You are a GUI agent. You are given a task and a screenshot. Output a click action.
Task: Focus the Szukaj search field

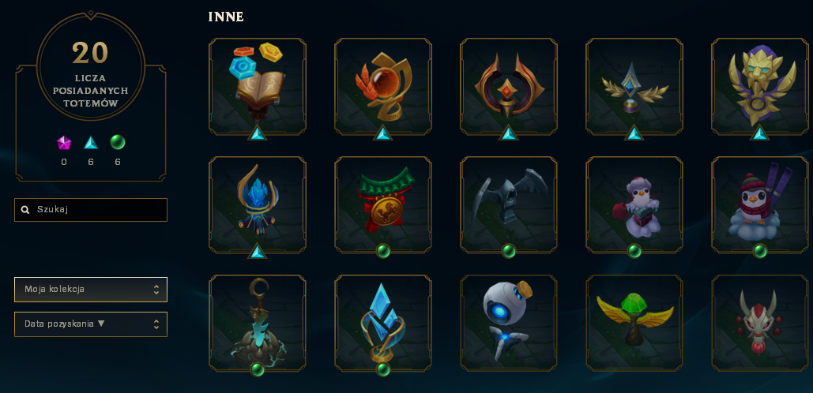pyautogui.click(x=91, y=210)
